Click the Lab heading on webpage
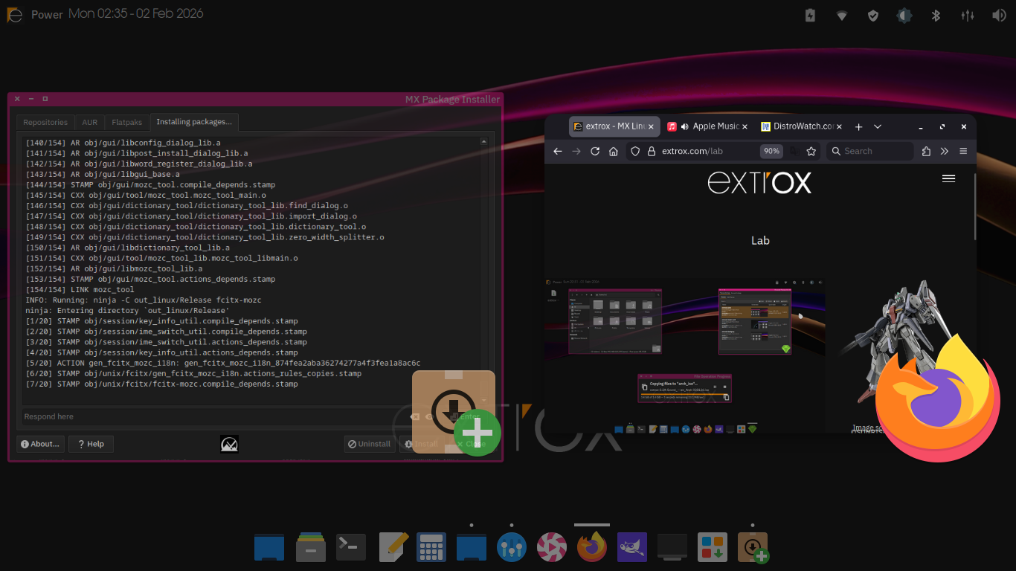This screenshot has height=571, width=1016. pos(760,240)
